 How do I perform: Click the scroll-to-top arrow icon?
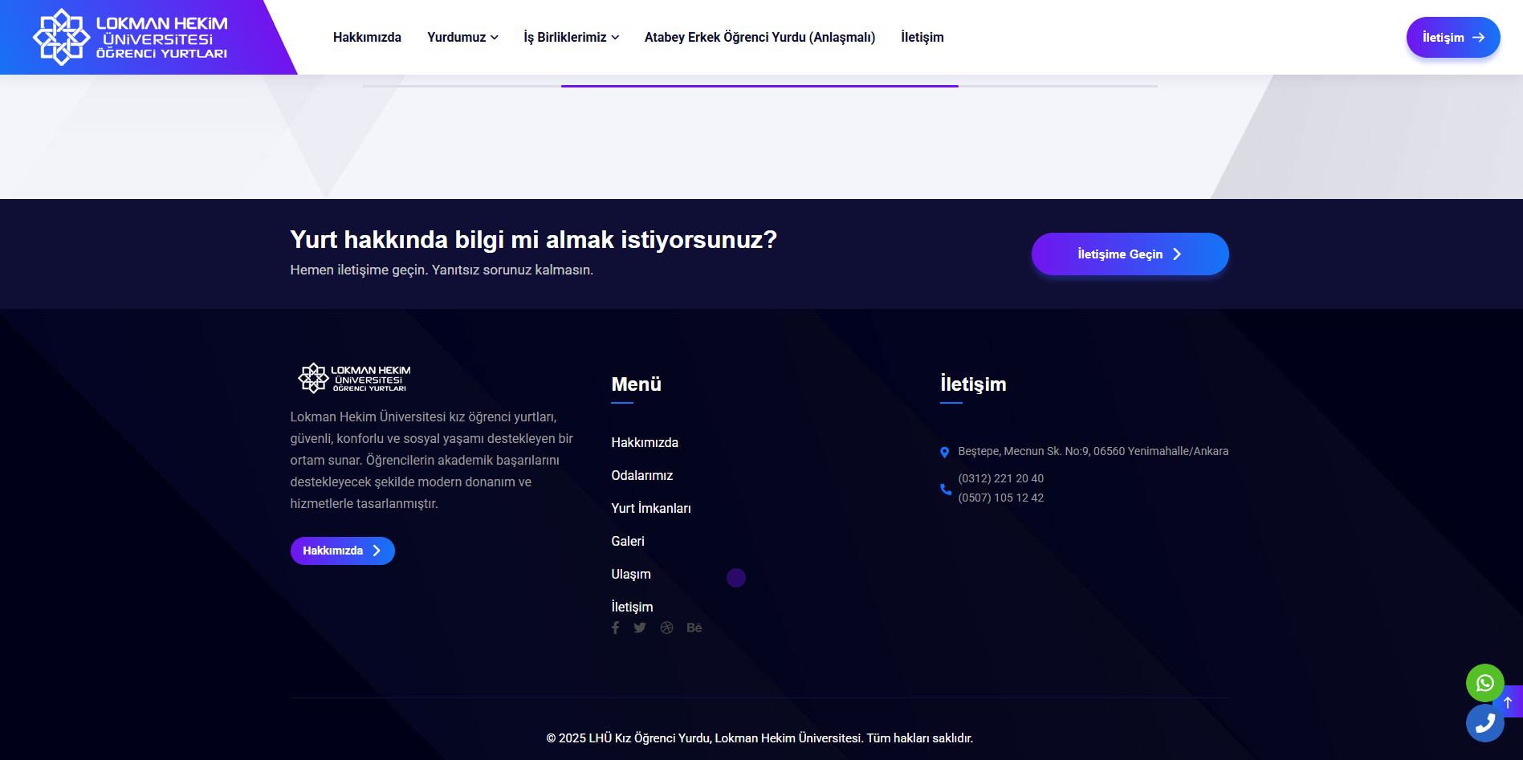(1510, 701)
